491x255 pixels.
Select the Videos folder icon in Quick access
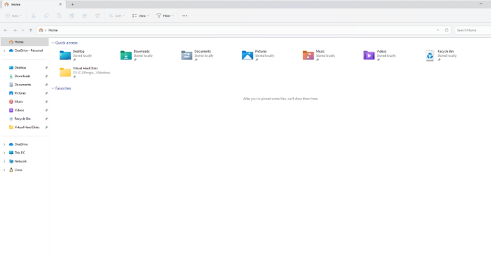click(x=369, y=55)
